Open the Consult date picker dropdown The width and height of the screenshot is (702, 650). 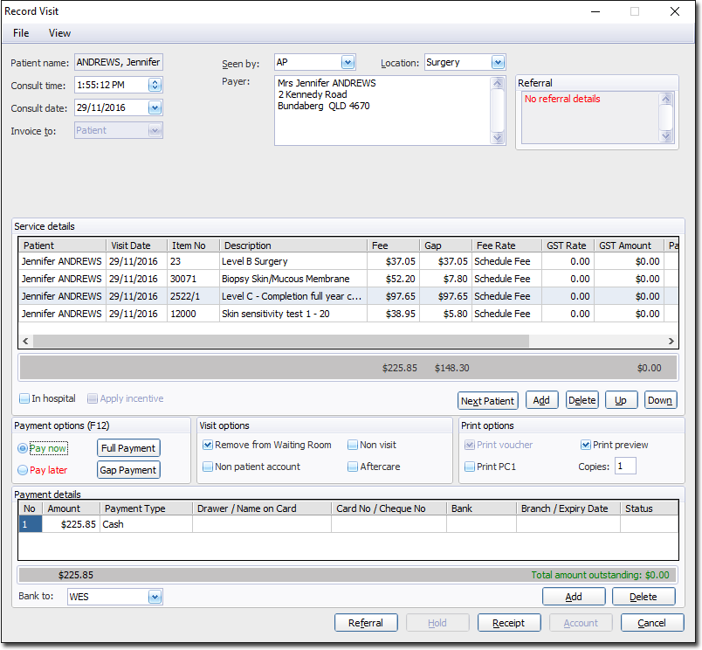[x=155, y=108]
